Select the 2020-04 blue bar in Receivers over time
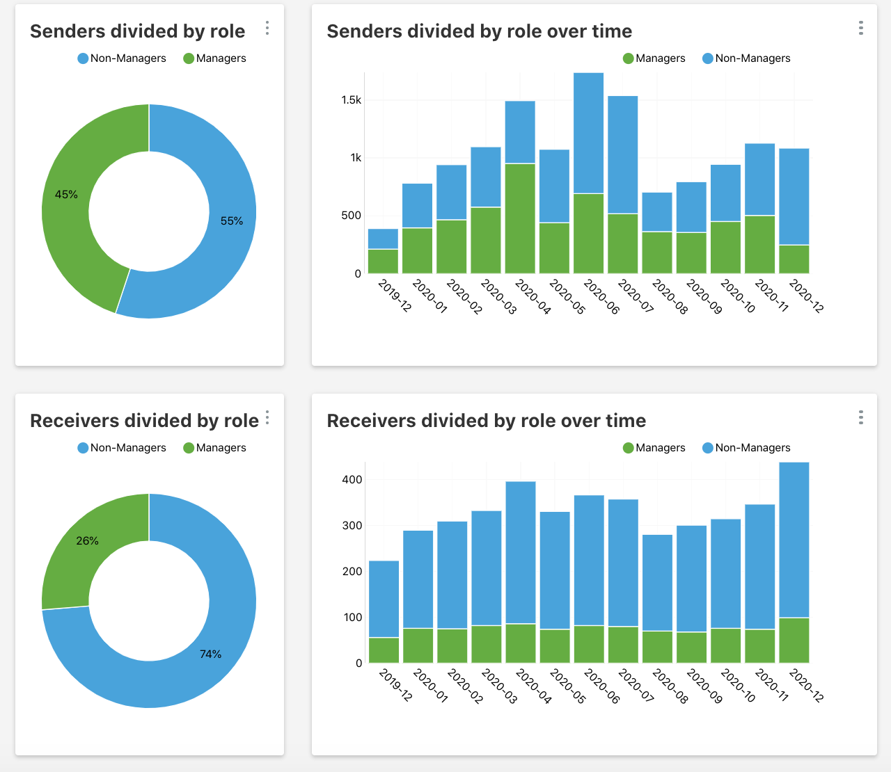The image size is (891, 772). (521, 552)
